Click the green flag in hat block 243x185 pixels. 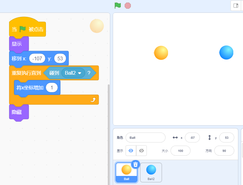coord(22,29)
